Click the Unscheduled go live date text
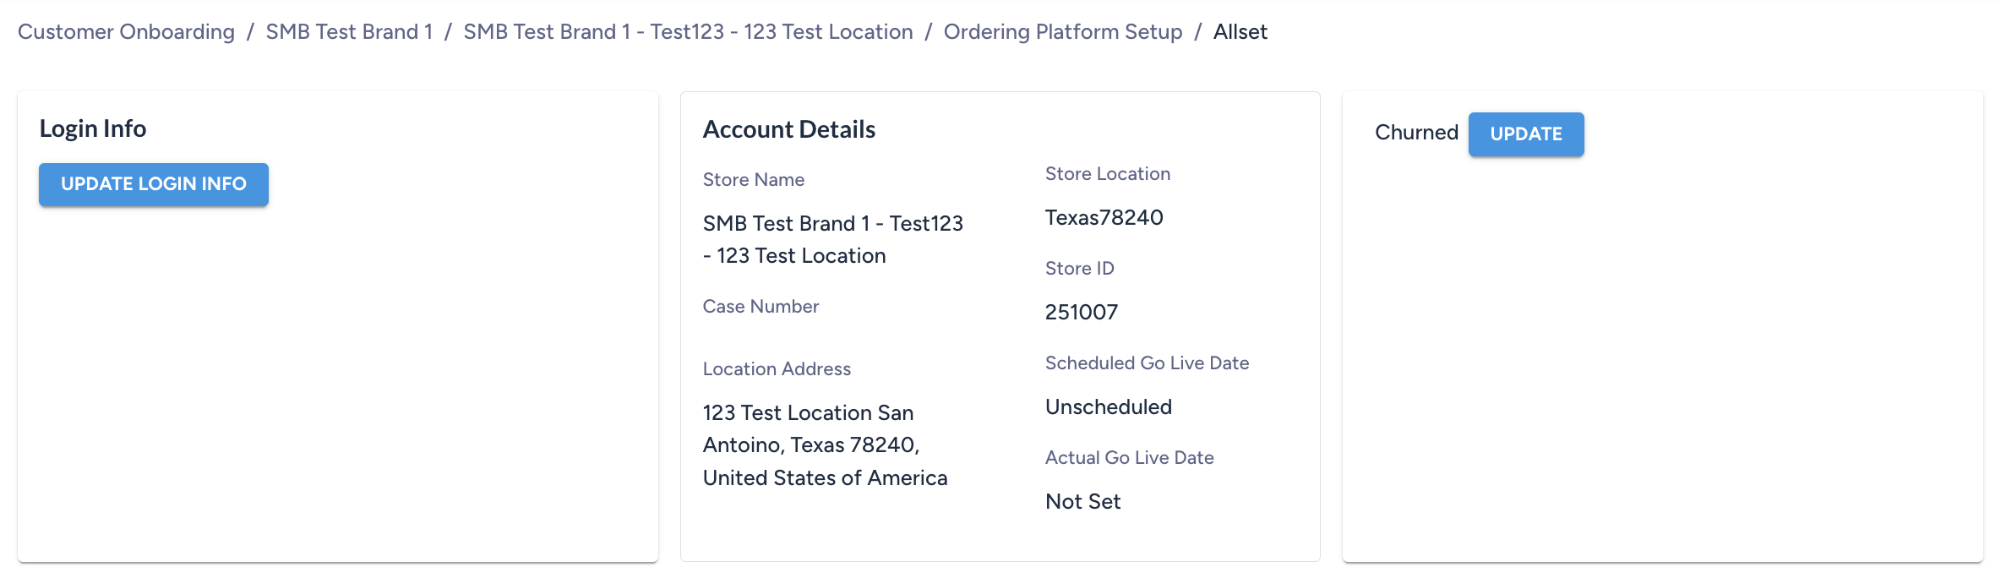This screenshot has width=2001, height=578. coord(1108,406)
